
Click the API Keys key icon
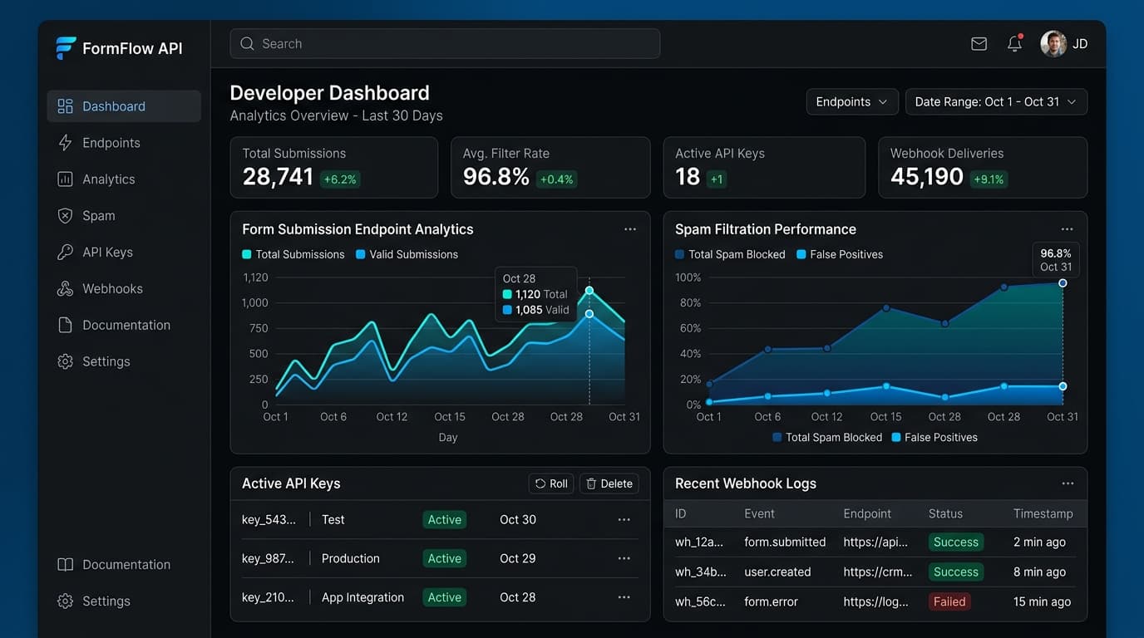(65, 253)
